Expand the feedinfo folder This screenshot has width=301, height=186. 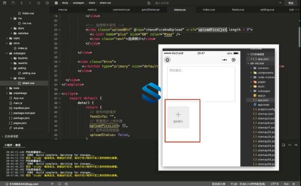pyautogui.click(x=12, y=58)
